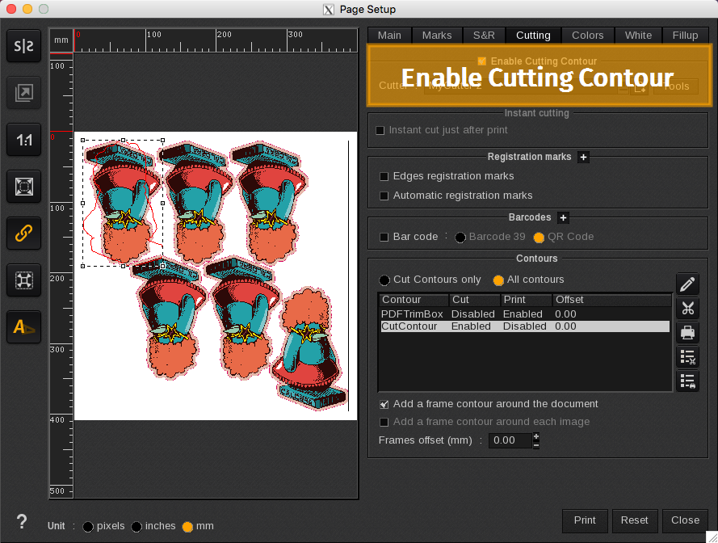Enable Edges registration marks checkbox
The height and width of the screenshot is (543, 718).
tap(384, 176)
